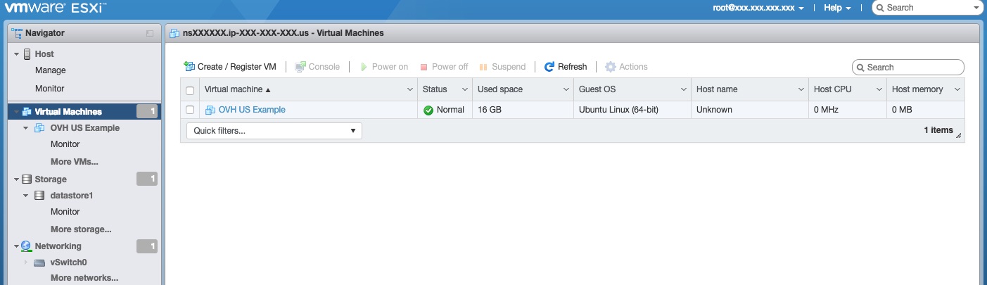Image resolution: width=987 pixels, height=285 pixels.
Task: Click the Console monitor icon
Action: click(300, 67)
